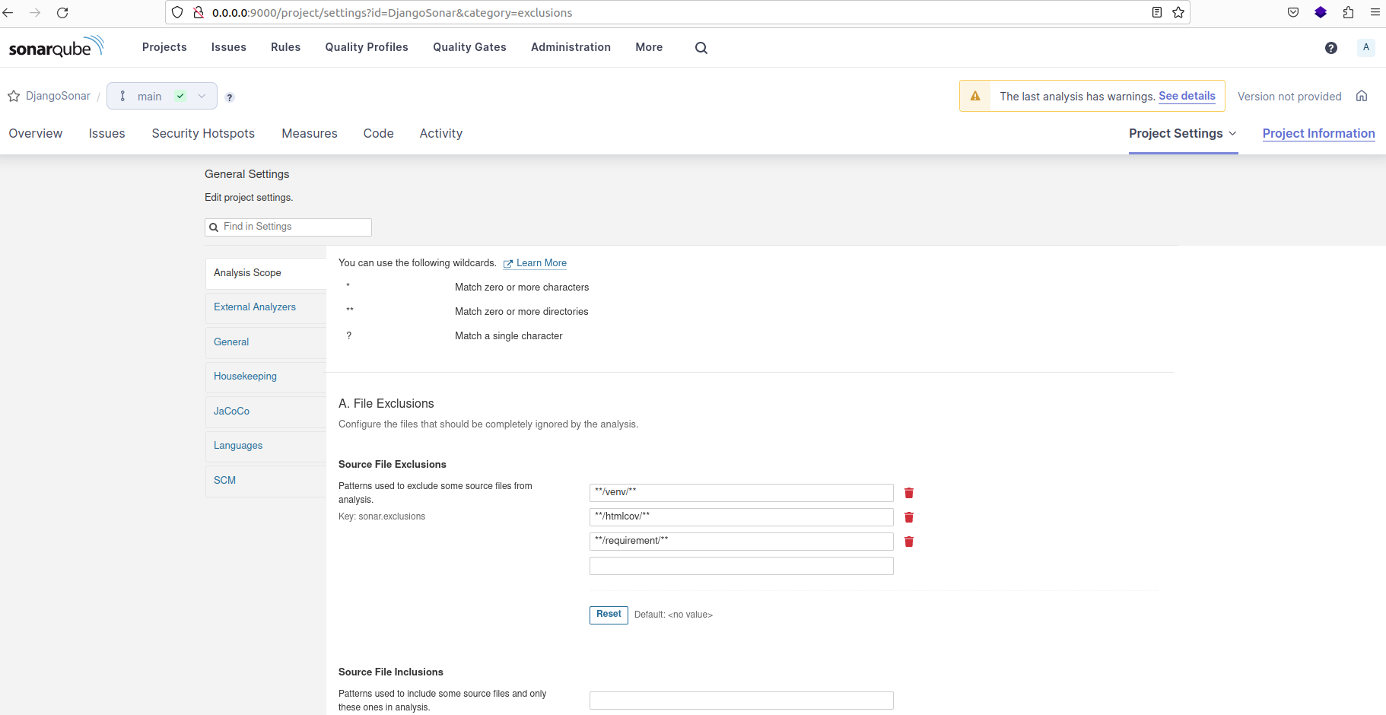
Task: Switch to Code tab
Action: [x=378, y=133]
